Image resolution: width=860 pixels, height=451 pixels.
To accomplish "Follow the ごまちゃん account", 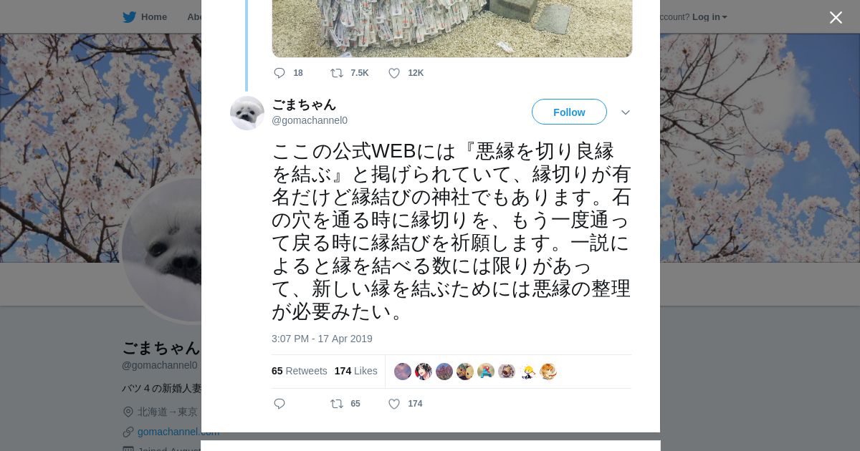I will 569,112.
